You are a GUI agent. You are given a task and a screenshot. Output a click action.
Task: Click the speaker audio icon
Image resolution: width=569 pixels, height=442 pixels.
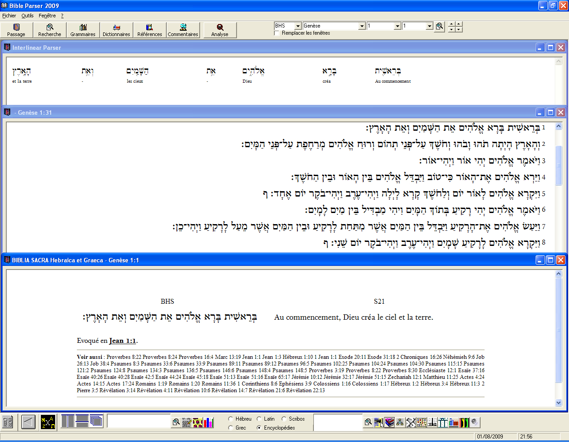click(475, 422)
